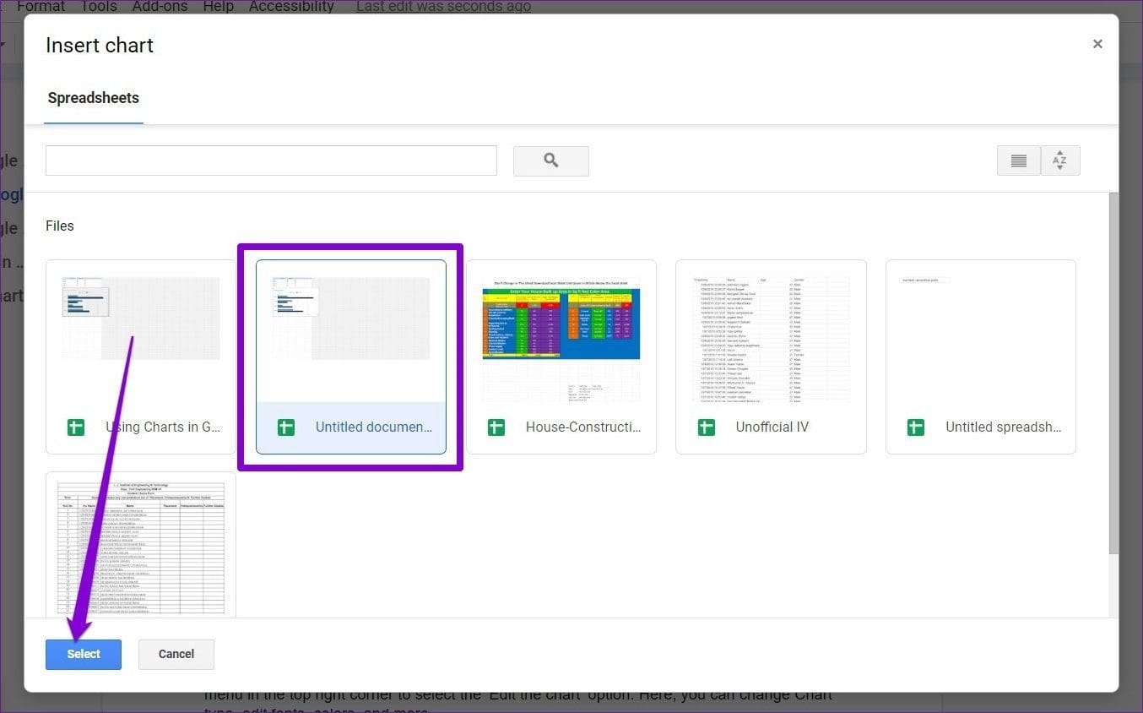
Task: Click the file list vertical scrollbar
Action: (1113, 374)
